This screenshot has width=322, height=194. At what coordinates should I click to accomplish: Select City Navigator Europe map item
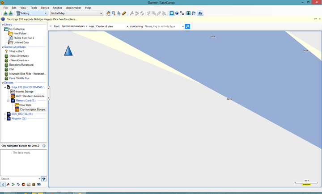coord(33,110)
